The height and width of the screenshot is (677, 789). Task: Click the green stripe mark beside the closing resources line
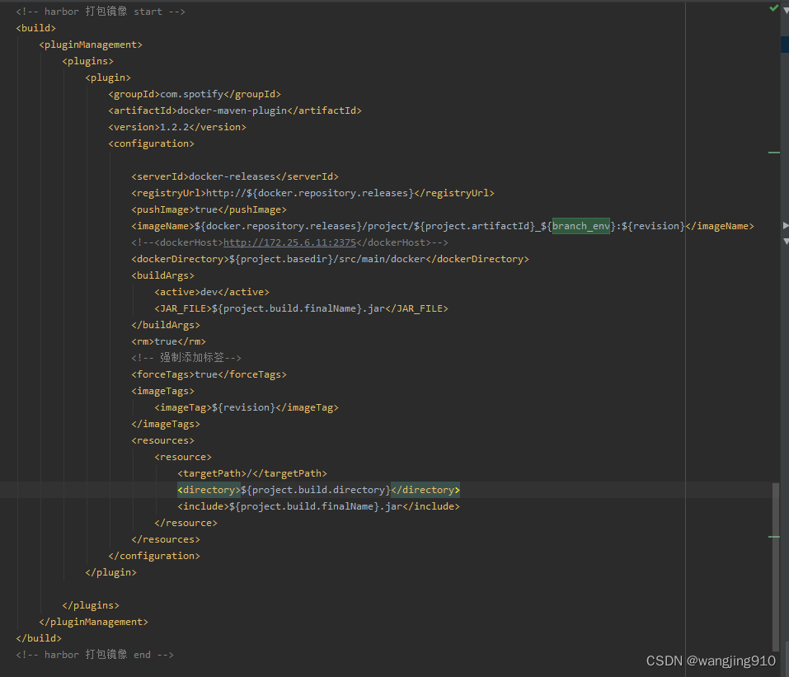pos(774,537)
